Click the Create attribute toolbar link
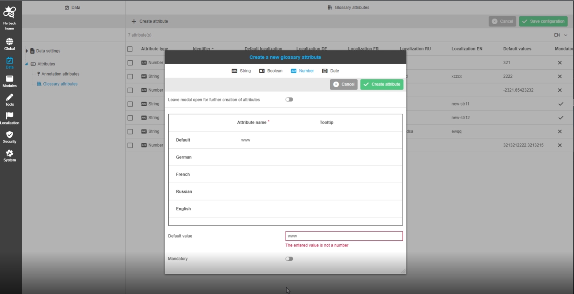The height and width of the screenshot is (294, 574). point(150,21)
